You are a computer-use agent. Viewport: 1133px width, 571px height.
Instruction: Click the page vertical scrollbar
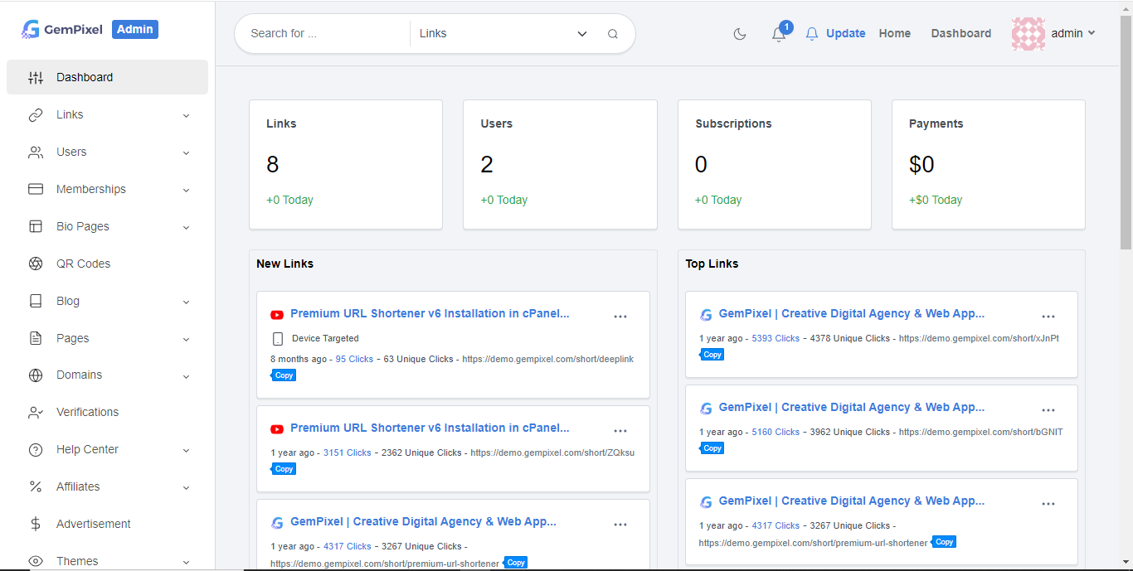tap(1126, 133)
